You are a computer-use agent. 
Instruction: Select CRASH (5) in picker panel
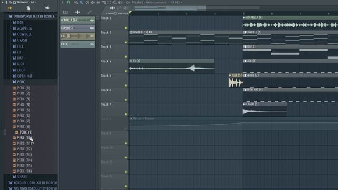78,28
